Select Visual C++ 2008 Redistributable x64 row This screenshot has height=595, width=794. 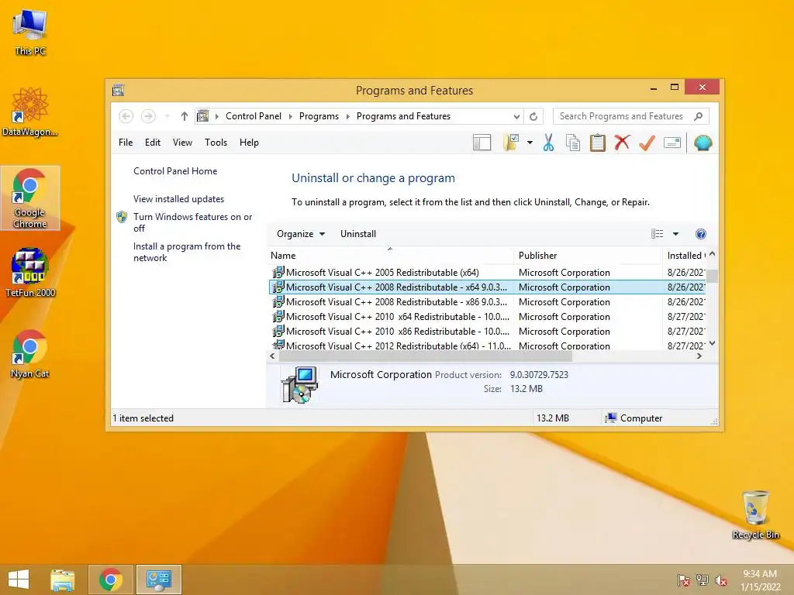pyautogui.click(x=487, y=287)
